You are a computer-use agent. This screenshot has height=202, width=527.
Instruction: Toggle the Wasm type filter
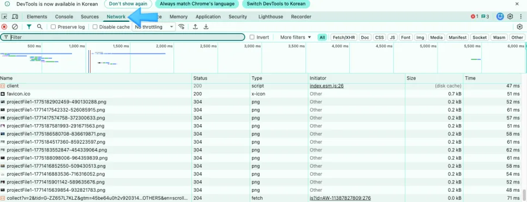point(499,37)
